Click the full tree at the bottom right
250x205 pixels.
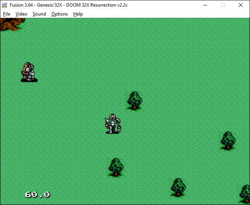(x=178, y=187)
